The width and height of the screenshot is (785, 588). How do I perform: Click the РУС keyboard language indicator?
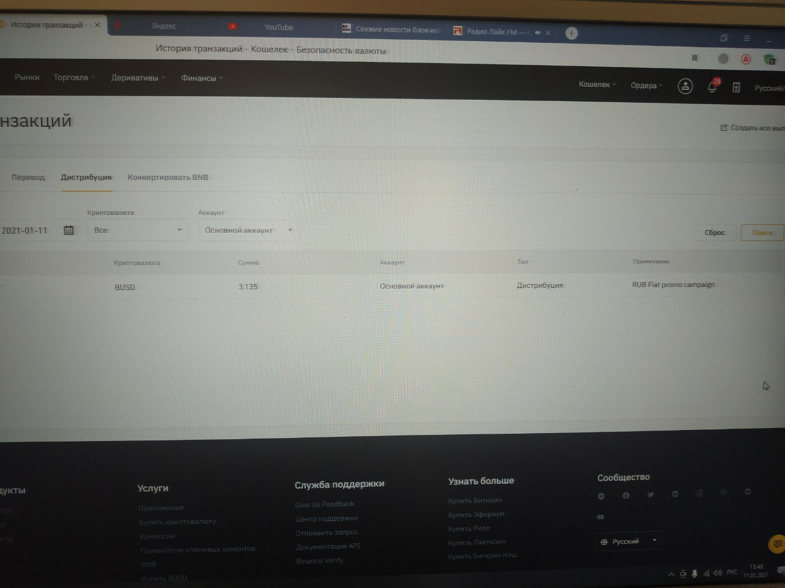point(732,572)
